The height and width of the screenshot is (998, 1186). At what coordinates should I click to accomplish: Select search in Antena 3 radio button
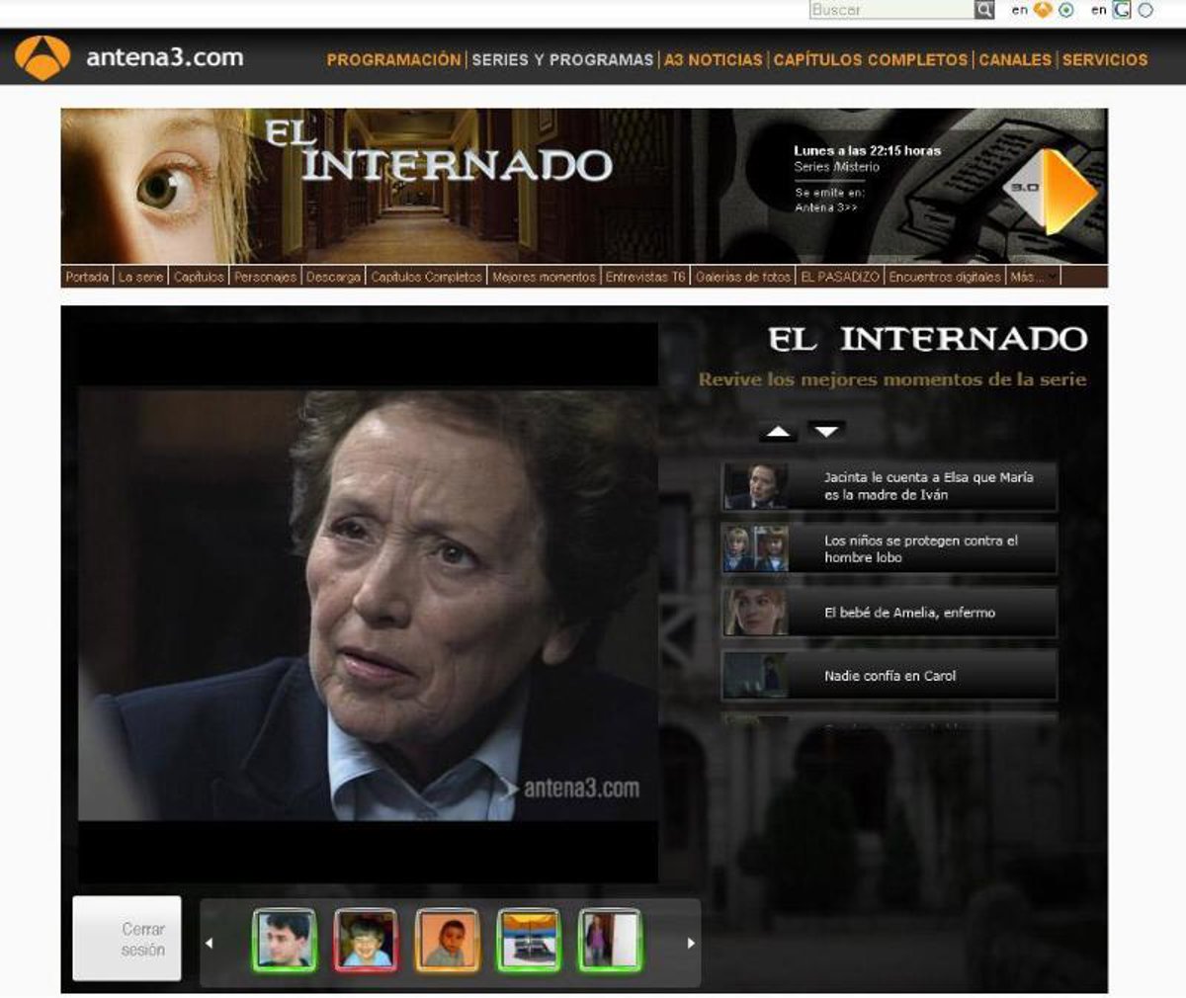click(1066, 10)
